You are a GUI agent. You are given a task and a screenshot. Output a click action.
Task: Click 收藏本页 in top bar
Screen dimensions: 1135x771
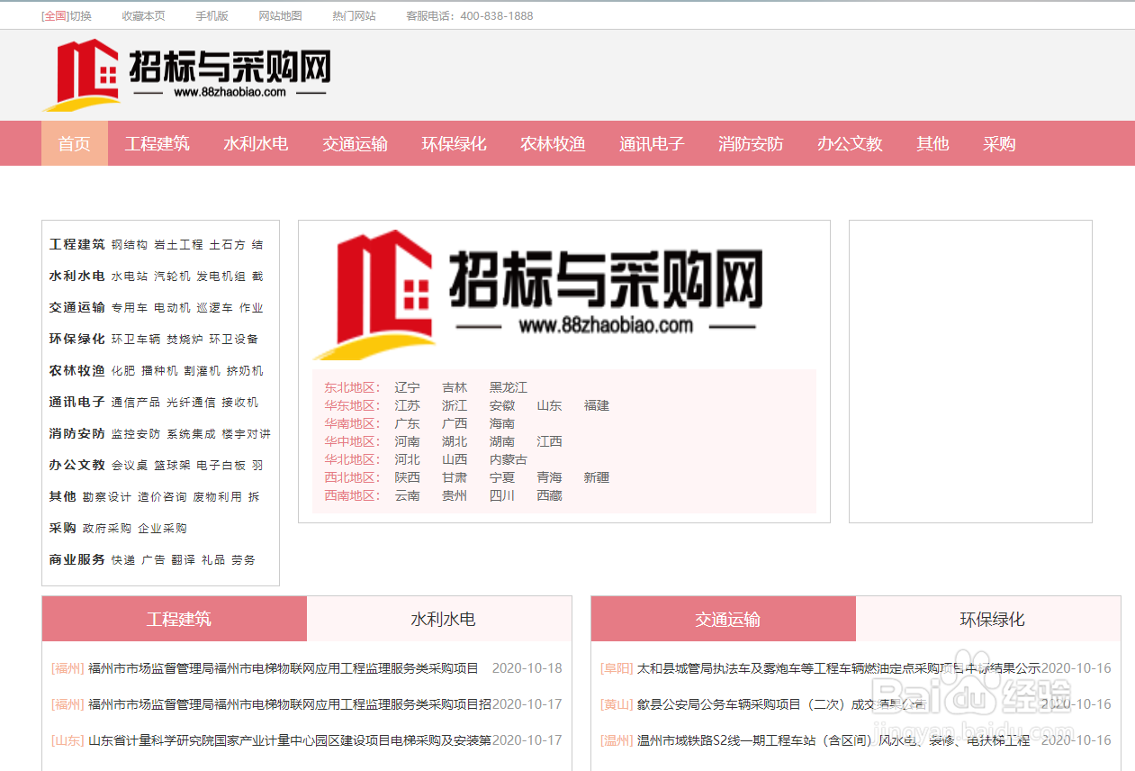click(144, 15)
